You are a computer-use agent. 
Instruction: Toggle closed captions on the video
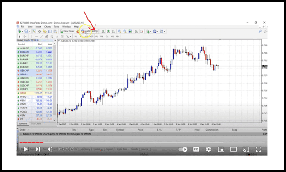tap(196, 149)
